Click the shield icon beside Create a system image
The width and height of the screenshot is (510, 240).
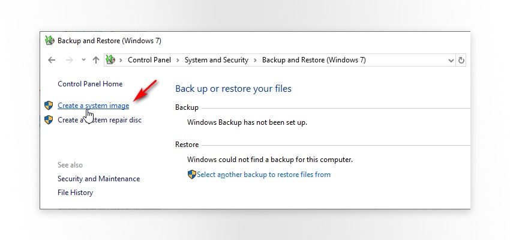point(49,106)
